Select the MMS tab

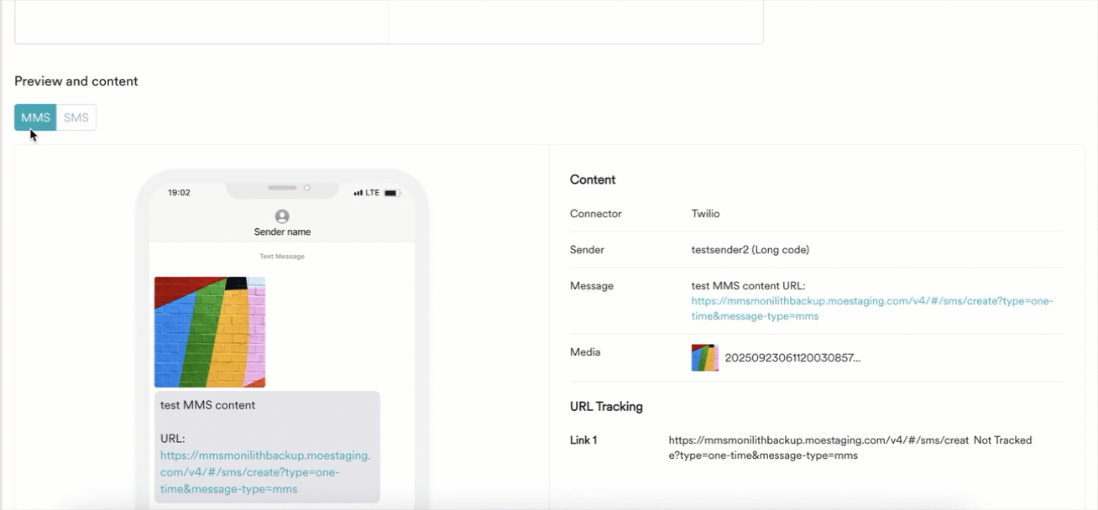point(34,117)
